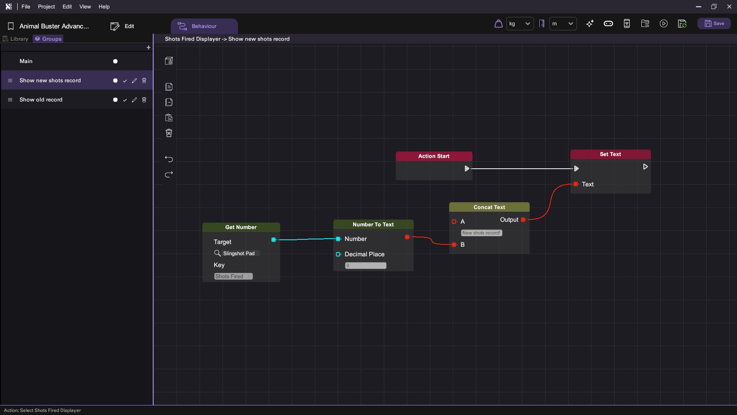Open the Project menu
Screen dimensions: 737x415
[46, 7]
